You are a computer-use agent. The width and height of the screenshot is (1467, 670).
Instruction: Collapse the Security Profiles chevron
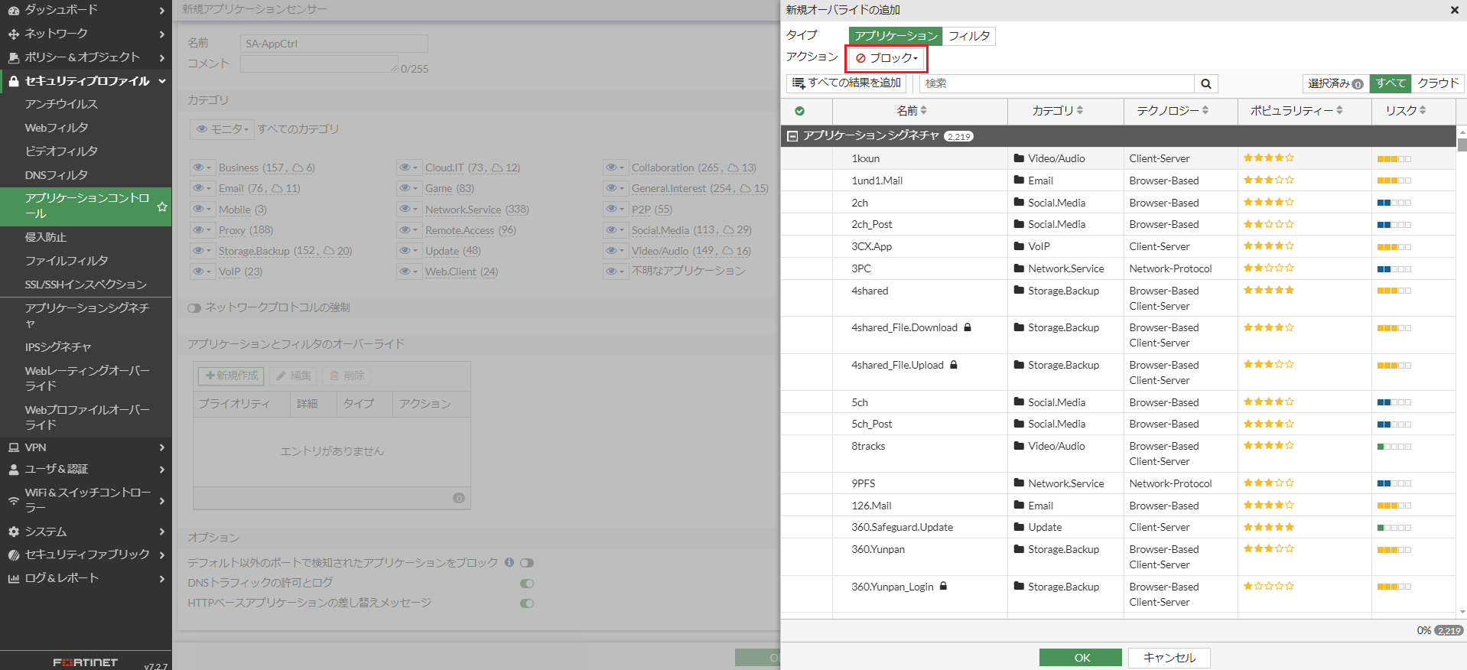tap(161, 81)
